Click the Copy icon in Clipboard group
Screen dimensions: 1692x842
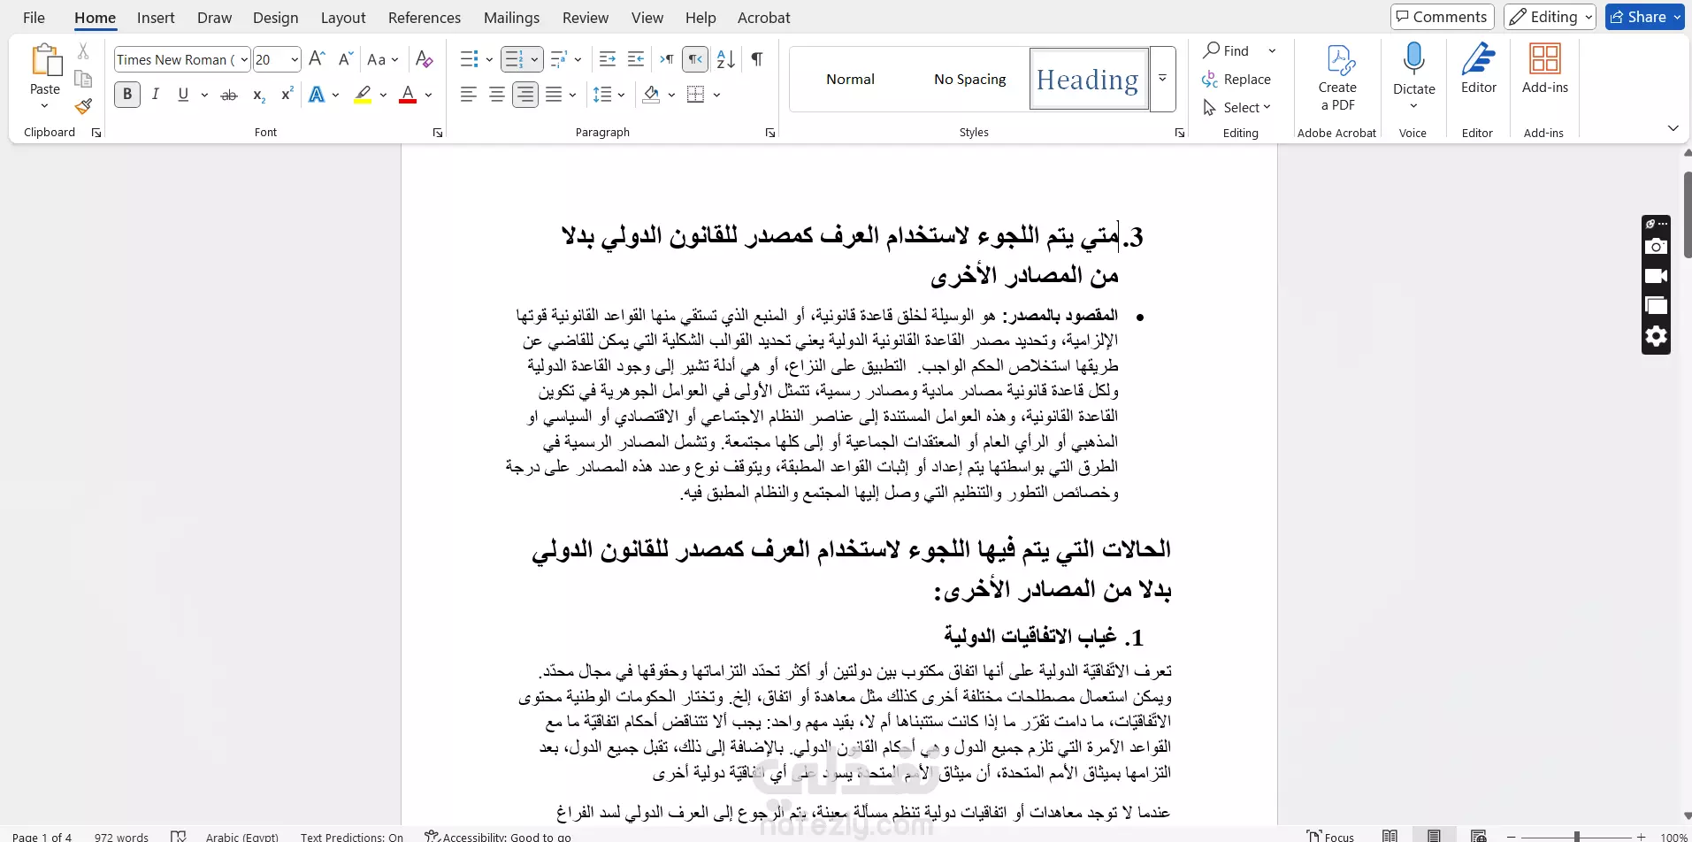[x=83, y=79]
